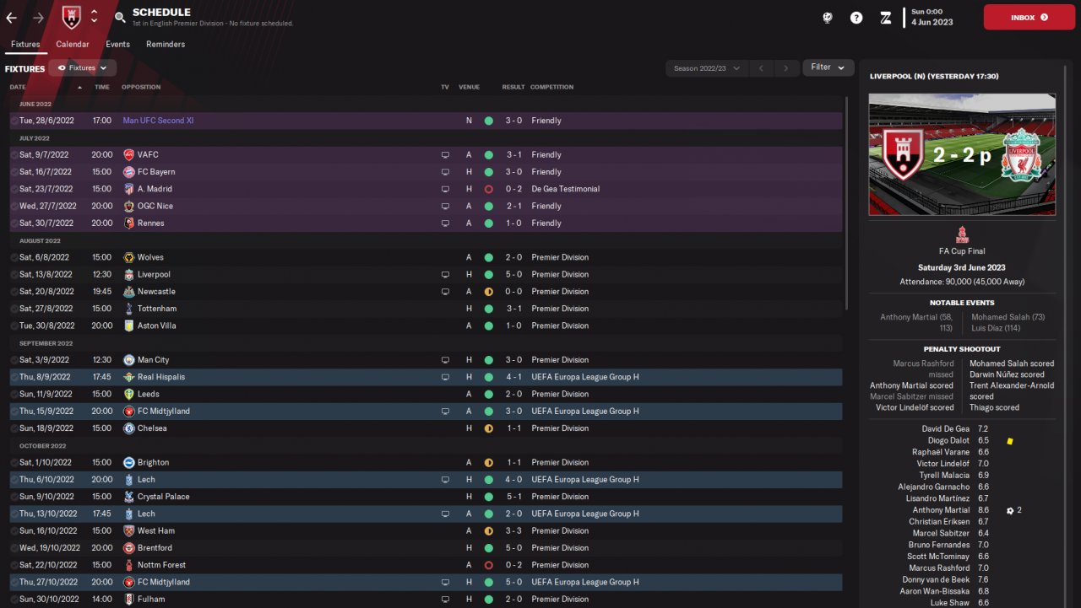Click the TV icon on FC Bayern row

click(445, 172)
